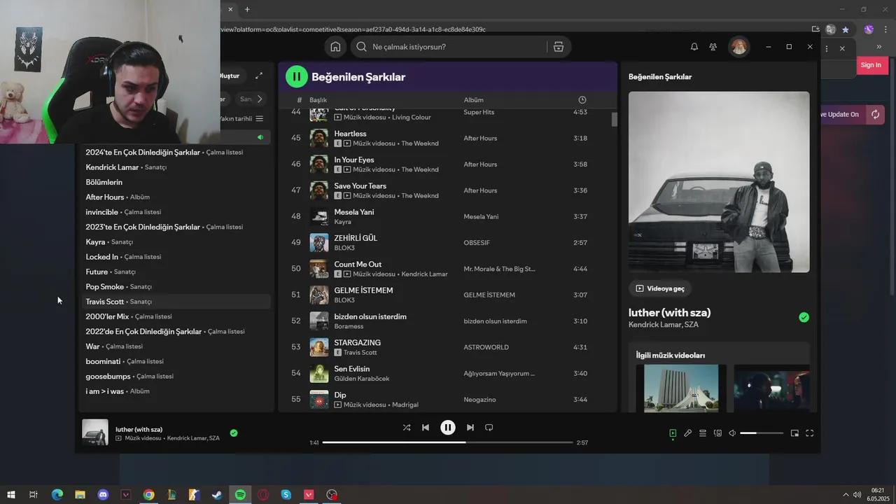
Task: Open the luther (with sza) title link
Action: point(669,313)
